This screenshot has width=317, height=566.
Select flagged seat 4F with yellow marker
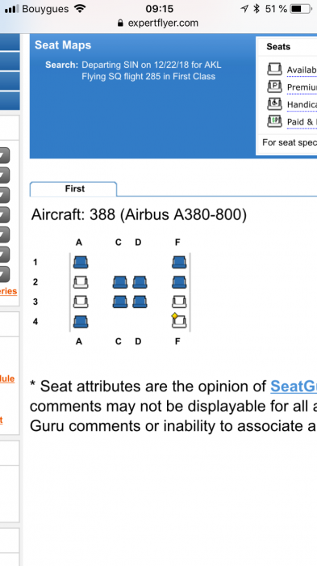pos(179,321)
